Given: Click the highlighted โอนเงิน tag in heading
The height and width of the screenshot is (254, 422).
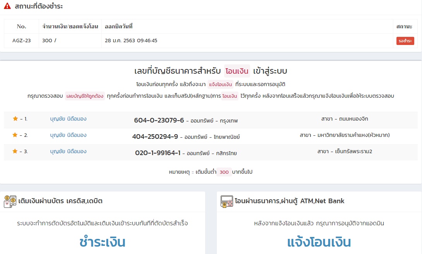Looking at the screenshot, I should [x=237, y=71].
